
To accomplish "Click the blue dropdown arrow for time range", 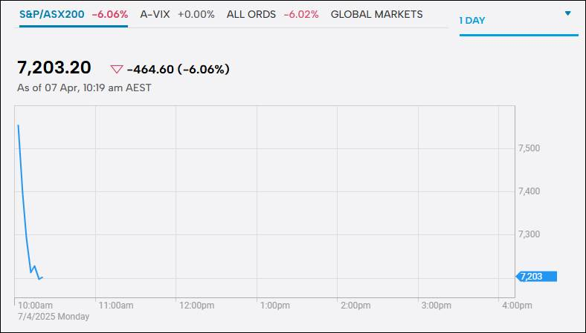I will pos(568,14).
